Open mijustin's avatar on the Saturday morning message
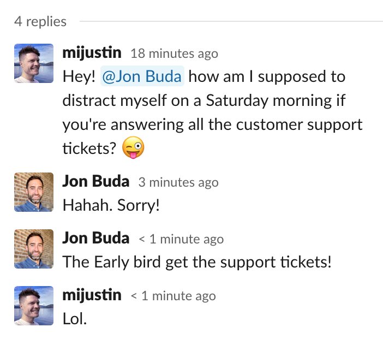Screen dimensions: 383x345 (x=34, y=63)
